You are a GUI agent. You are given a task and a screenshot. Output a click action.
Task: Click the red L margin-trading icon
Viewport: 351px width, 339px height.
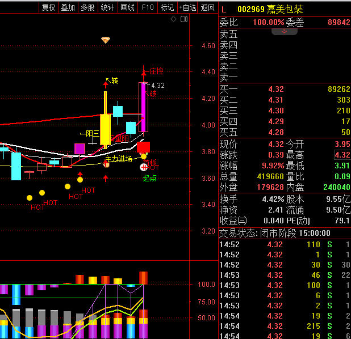224,10
